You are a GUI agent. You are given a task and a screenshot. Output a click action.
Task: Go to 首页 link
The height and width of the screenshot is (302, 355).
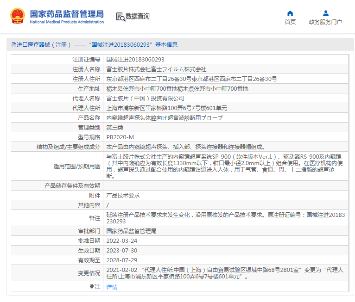[x=290, y=22]
